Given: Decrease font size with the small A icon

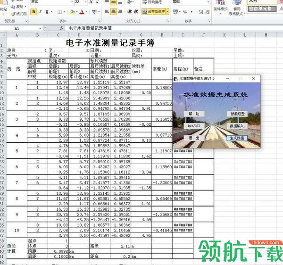Looking at the screenshot, I should [x=97, y=2].
